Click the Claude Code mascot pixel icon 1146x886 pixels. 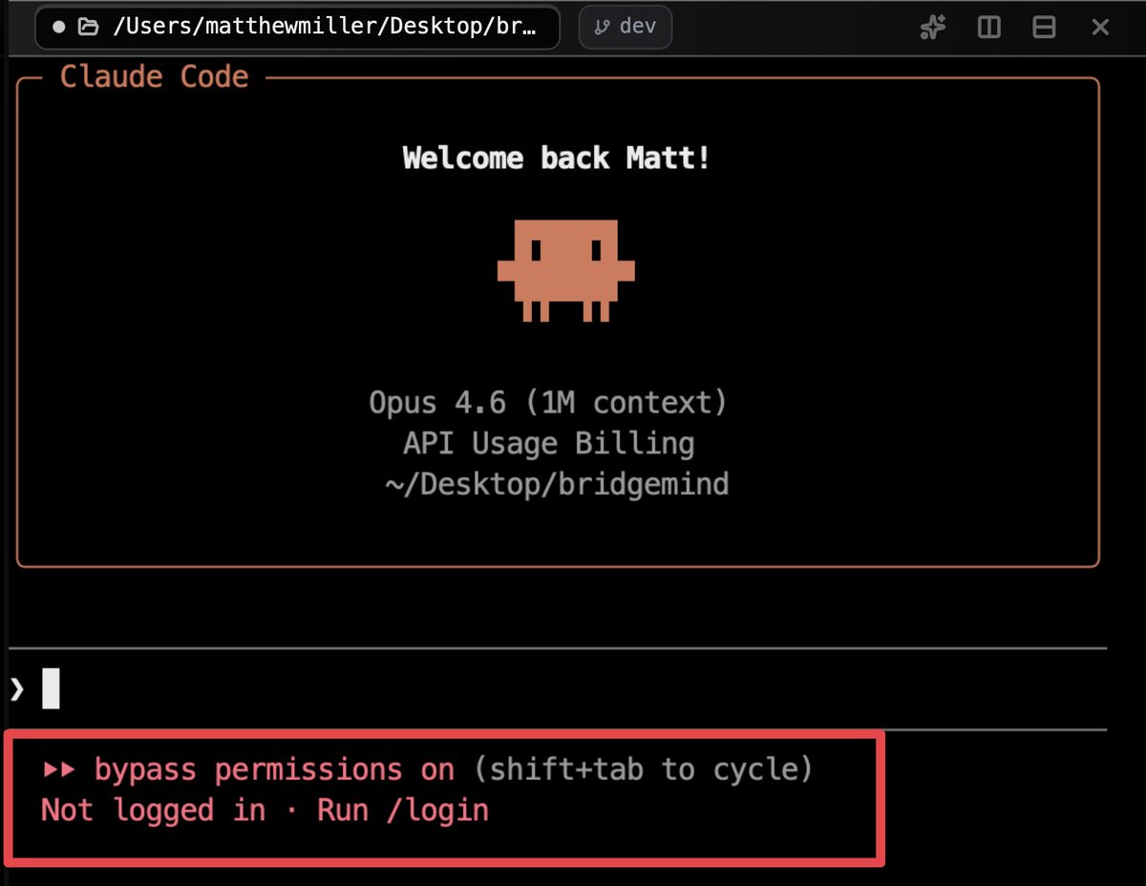[565, 270]
